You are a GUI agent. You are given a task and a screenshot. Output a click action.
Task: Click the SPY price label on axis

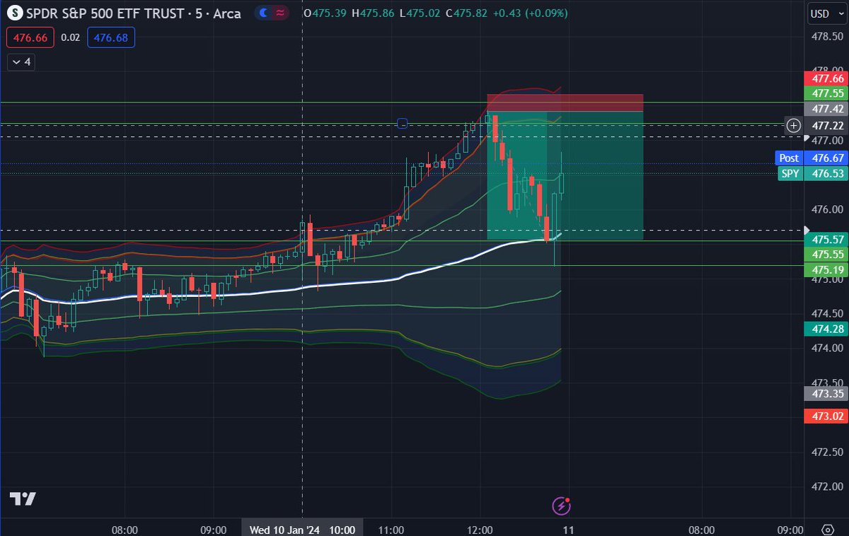pyautogui.click(x=790, y=173)
